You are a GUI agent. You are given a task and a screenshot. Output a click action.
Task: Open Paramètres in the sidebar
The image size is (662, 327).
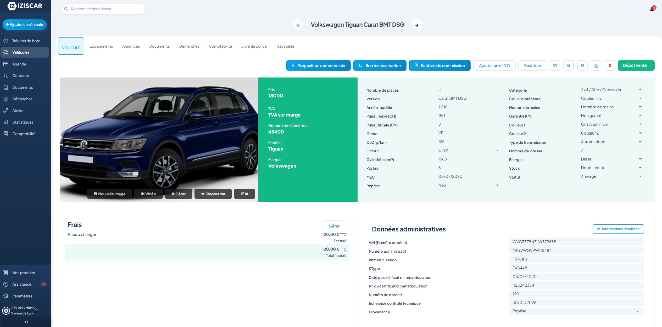pos(25,296)
